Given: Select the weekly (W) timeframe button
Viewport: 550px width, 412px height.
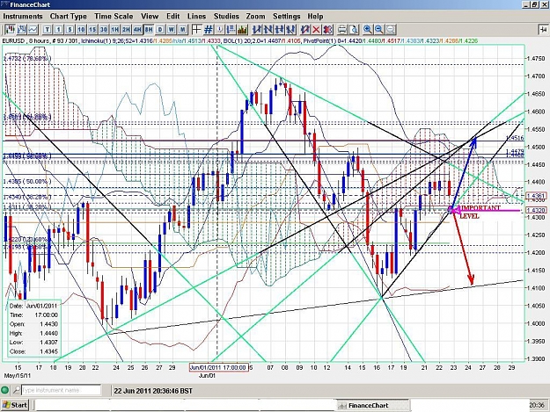Looking at the screenshot, I should click(x=172, y=29).
